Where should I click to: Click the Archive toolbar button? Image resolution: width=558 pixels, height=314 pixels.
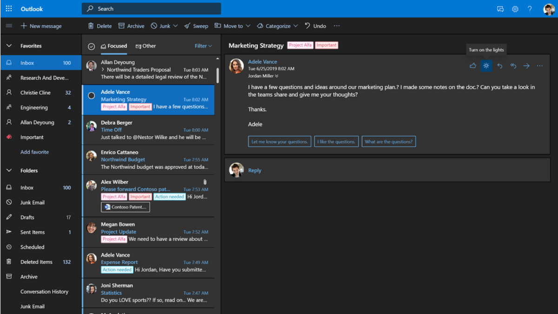[x=131, y=26]
